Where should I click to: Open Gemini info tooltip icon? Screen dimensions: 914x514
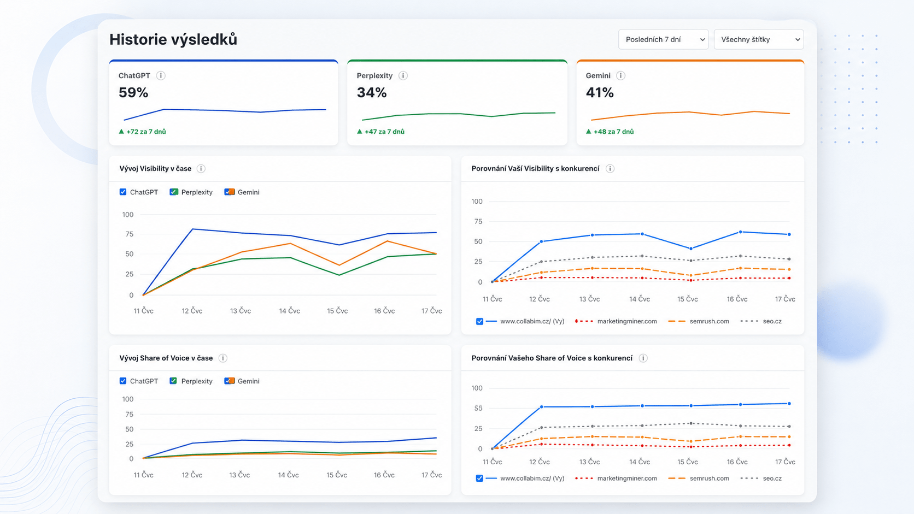[621, 76]
